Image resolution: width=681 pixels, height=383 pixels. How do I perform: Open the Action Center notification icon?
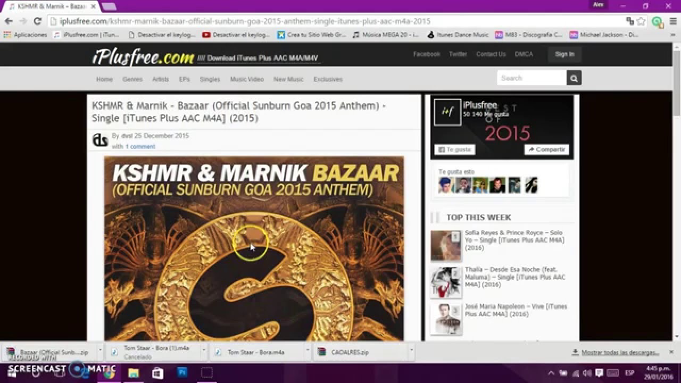pos(599,373)
